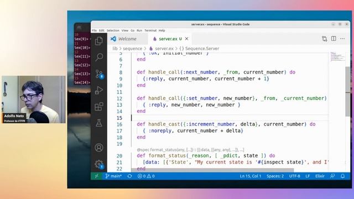Screen dimensions: 354x199
Task: Click the format_status function name on line 20
Action: click(167, 155)
